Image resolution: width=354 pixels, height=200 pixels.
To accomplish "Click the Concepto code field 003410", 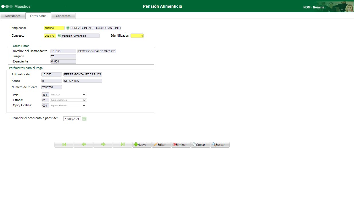I will coord(50,36).
